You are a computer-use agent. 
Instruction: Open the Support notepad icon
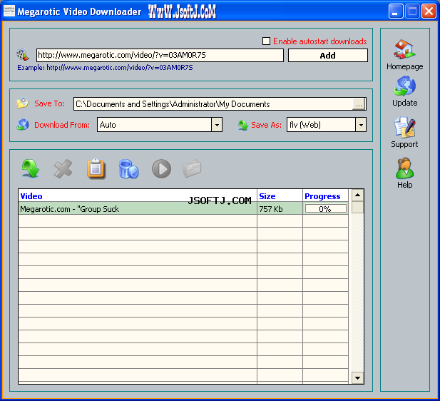tap(404, 127)
